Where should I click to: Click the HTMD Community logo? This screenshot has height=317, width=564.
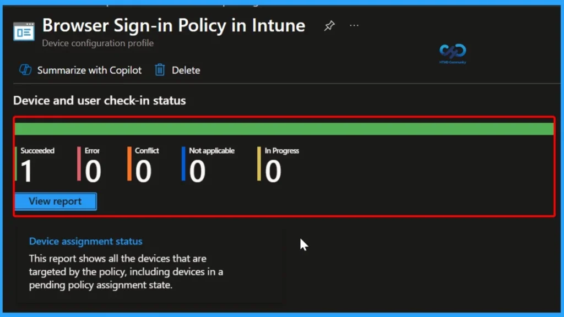pyautogui.click(x=452, y=53)
